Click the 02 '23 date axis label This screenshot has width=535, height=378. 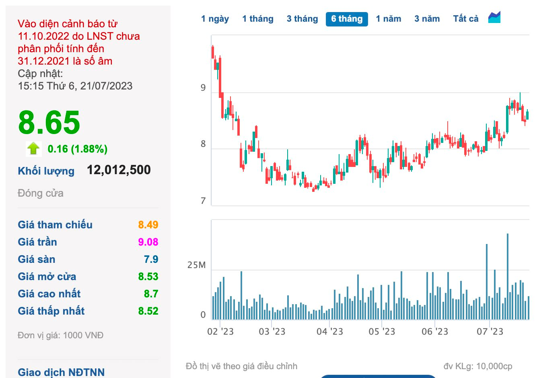click(x=220, y=331)
